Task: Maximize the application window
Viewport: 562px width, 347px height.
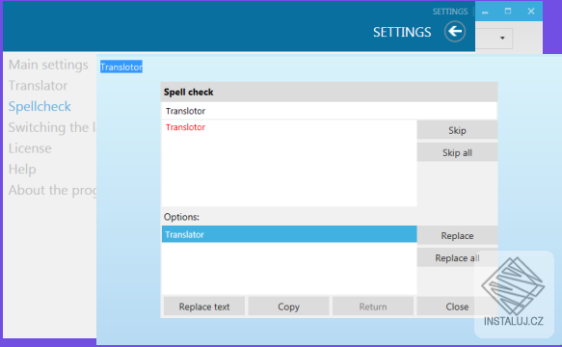Action: click(508, 12)
